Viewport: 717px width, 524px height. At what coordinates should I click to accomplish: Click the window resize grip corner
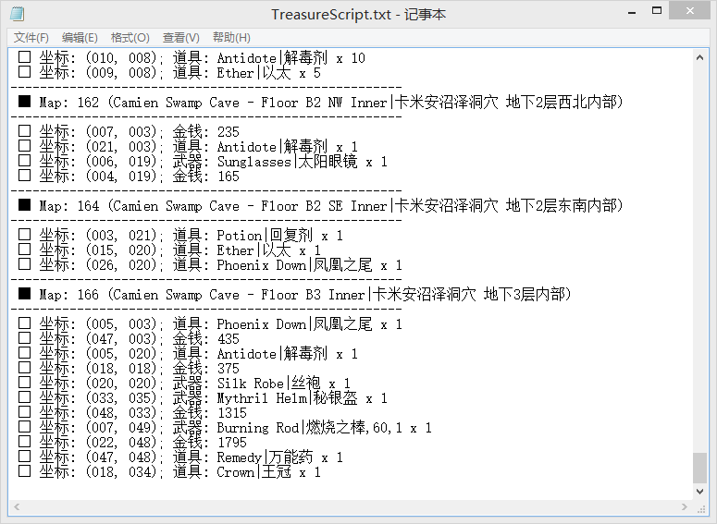click(x=701, y=508)
